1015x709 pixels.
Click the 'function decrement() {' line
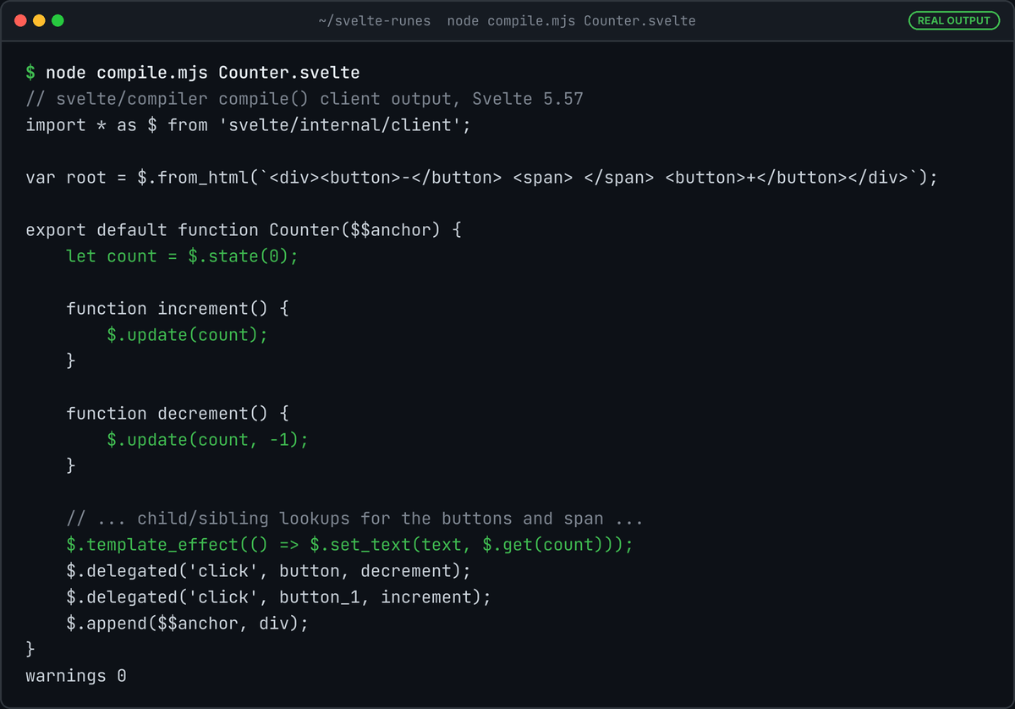(x=178, y=414)
